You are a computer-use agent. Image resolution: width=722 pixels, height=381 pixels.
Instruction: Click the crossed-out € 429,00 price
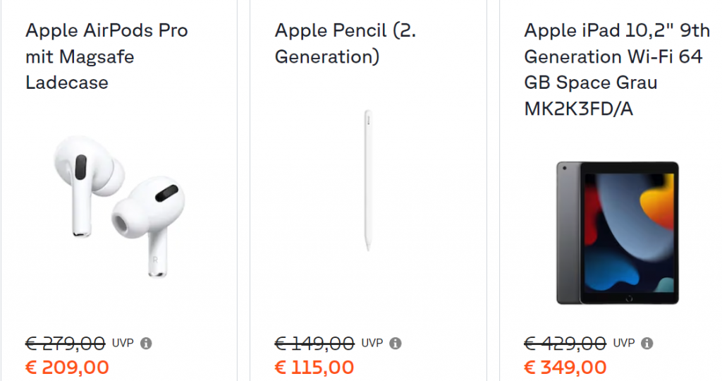(x=565, y=343)
